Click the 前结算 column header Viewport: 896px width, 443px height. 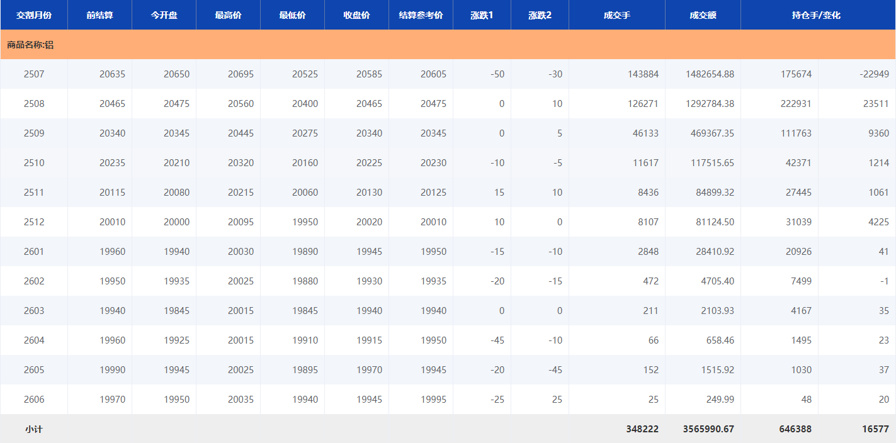[x=99, y=15]
